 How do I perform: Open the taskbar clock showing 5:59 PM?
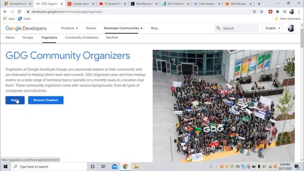point(285,167)
